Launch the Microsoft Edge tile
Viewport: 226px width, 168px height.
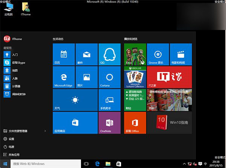64,77
